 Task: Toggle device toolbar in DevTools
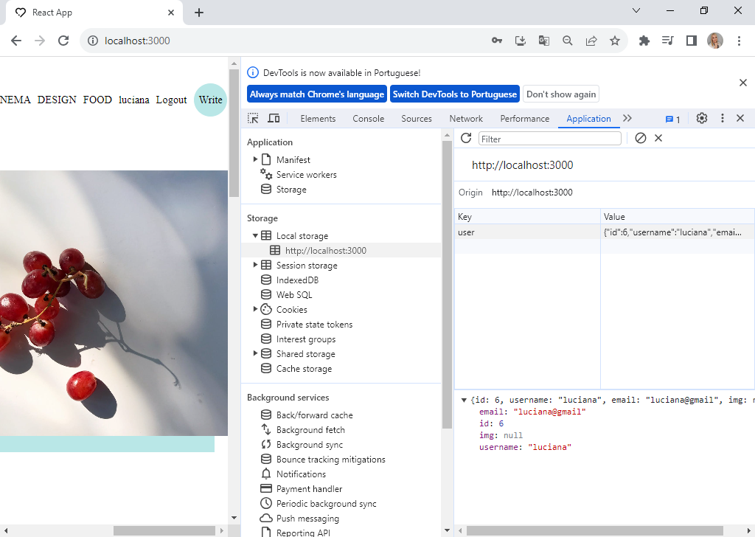click(x=274, y=119)
